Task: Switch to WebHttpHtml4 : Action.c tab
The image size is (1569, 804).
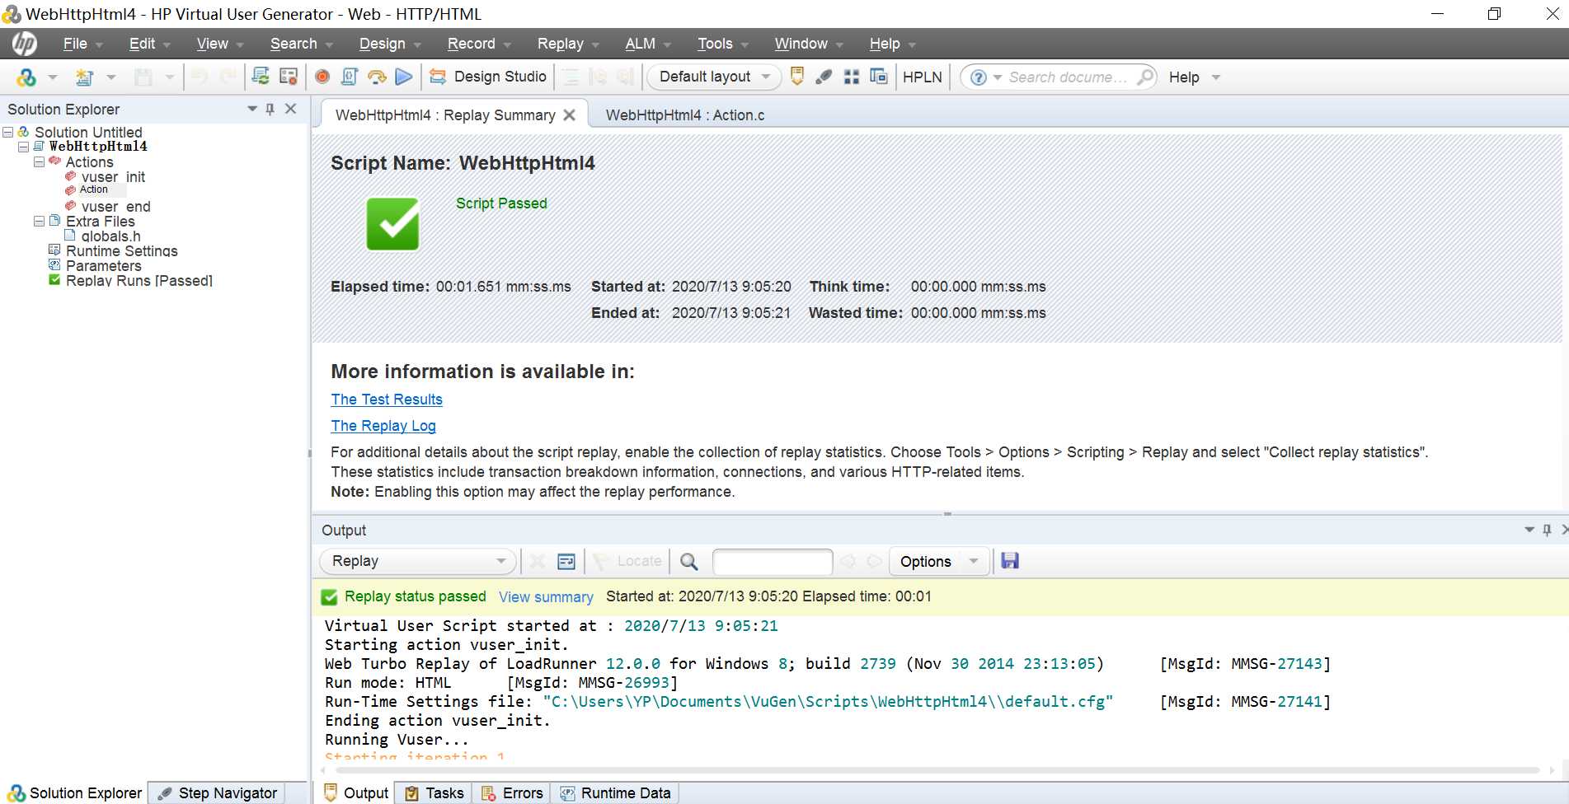Action: [685, 115]
